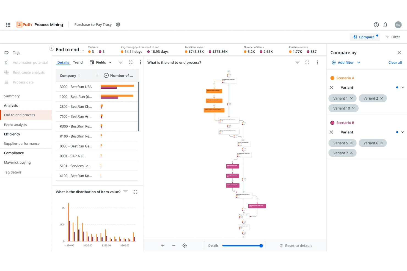This screenshot has width=407, height=271.
Task: Click the company table vertical scrollbar
Action: tap(138, 107)
